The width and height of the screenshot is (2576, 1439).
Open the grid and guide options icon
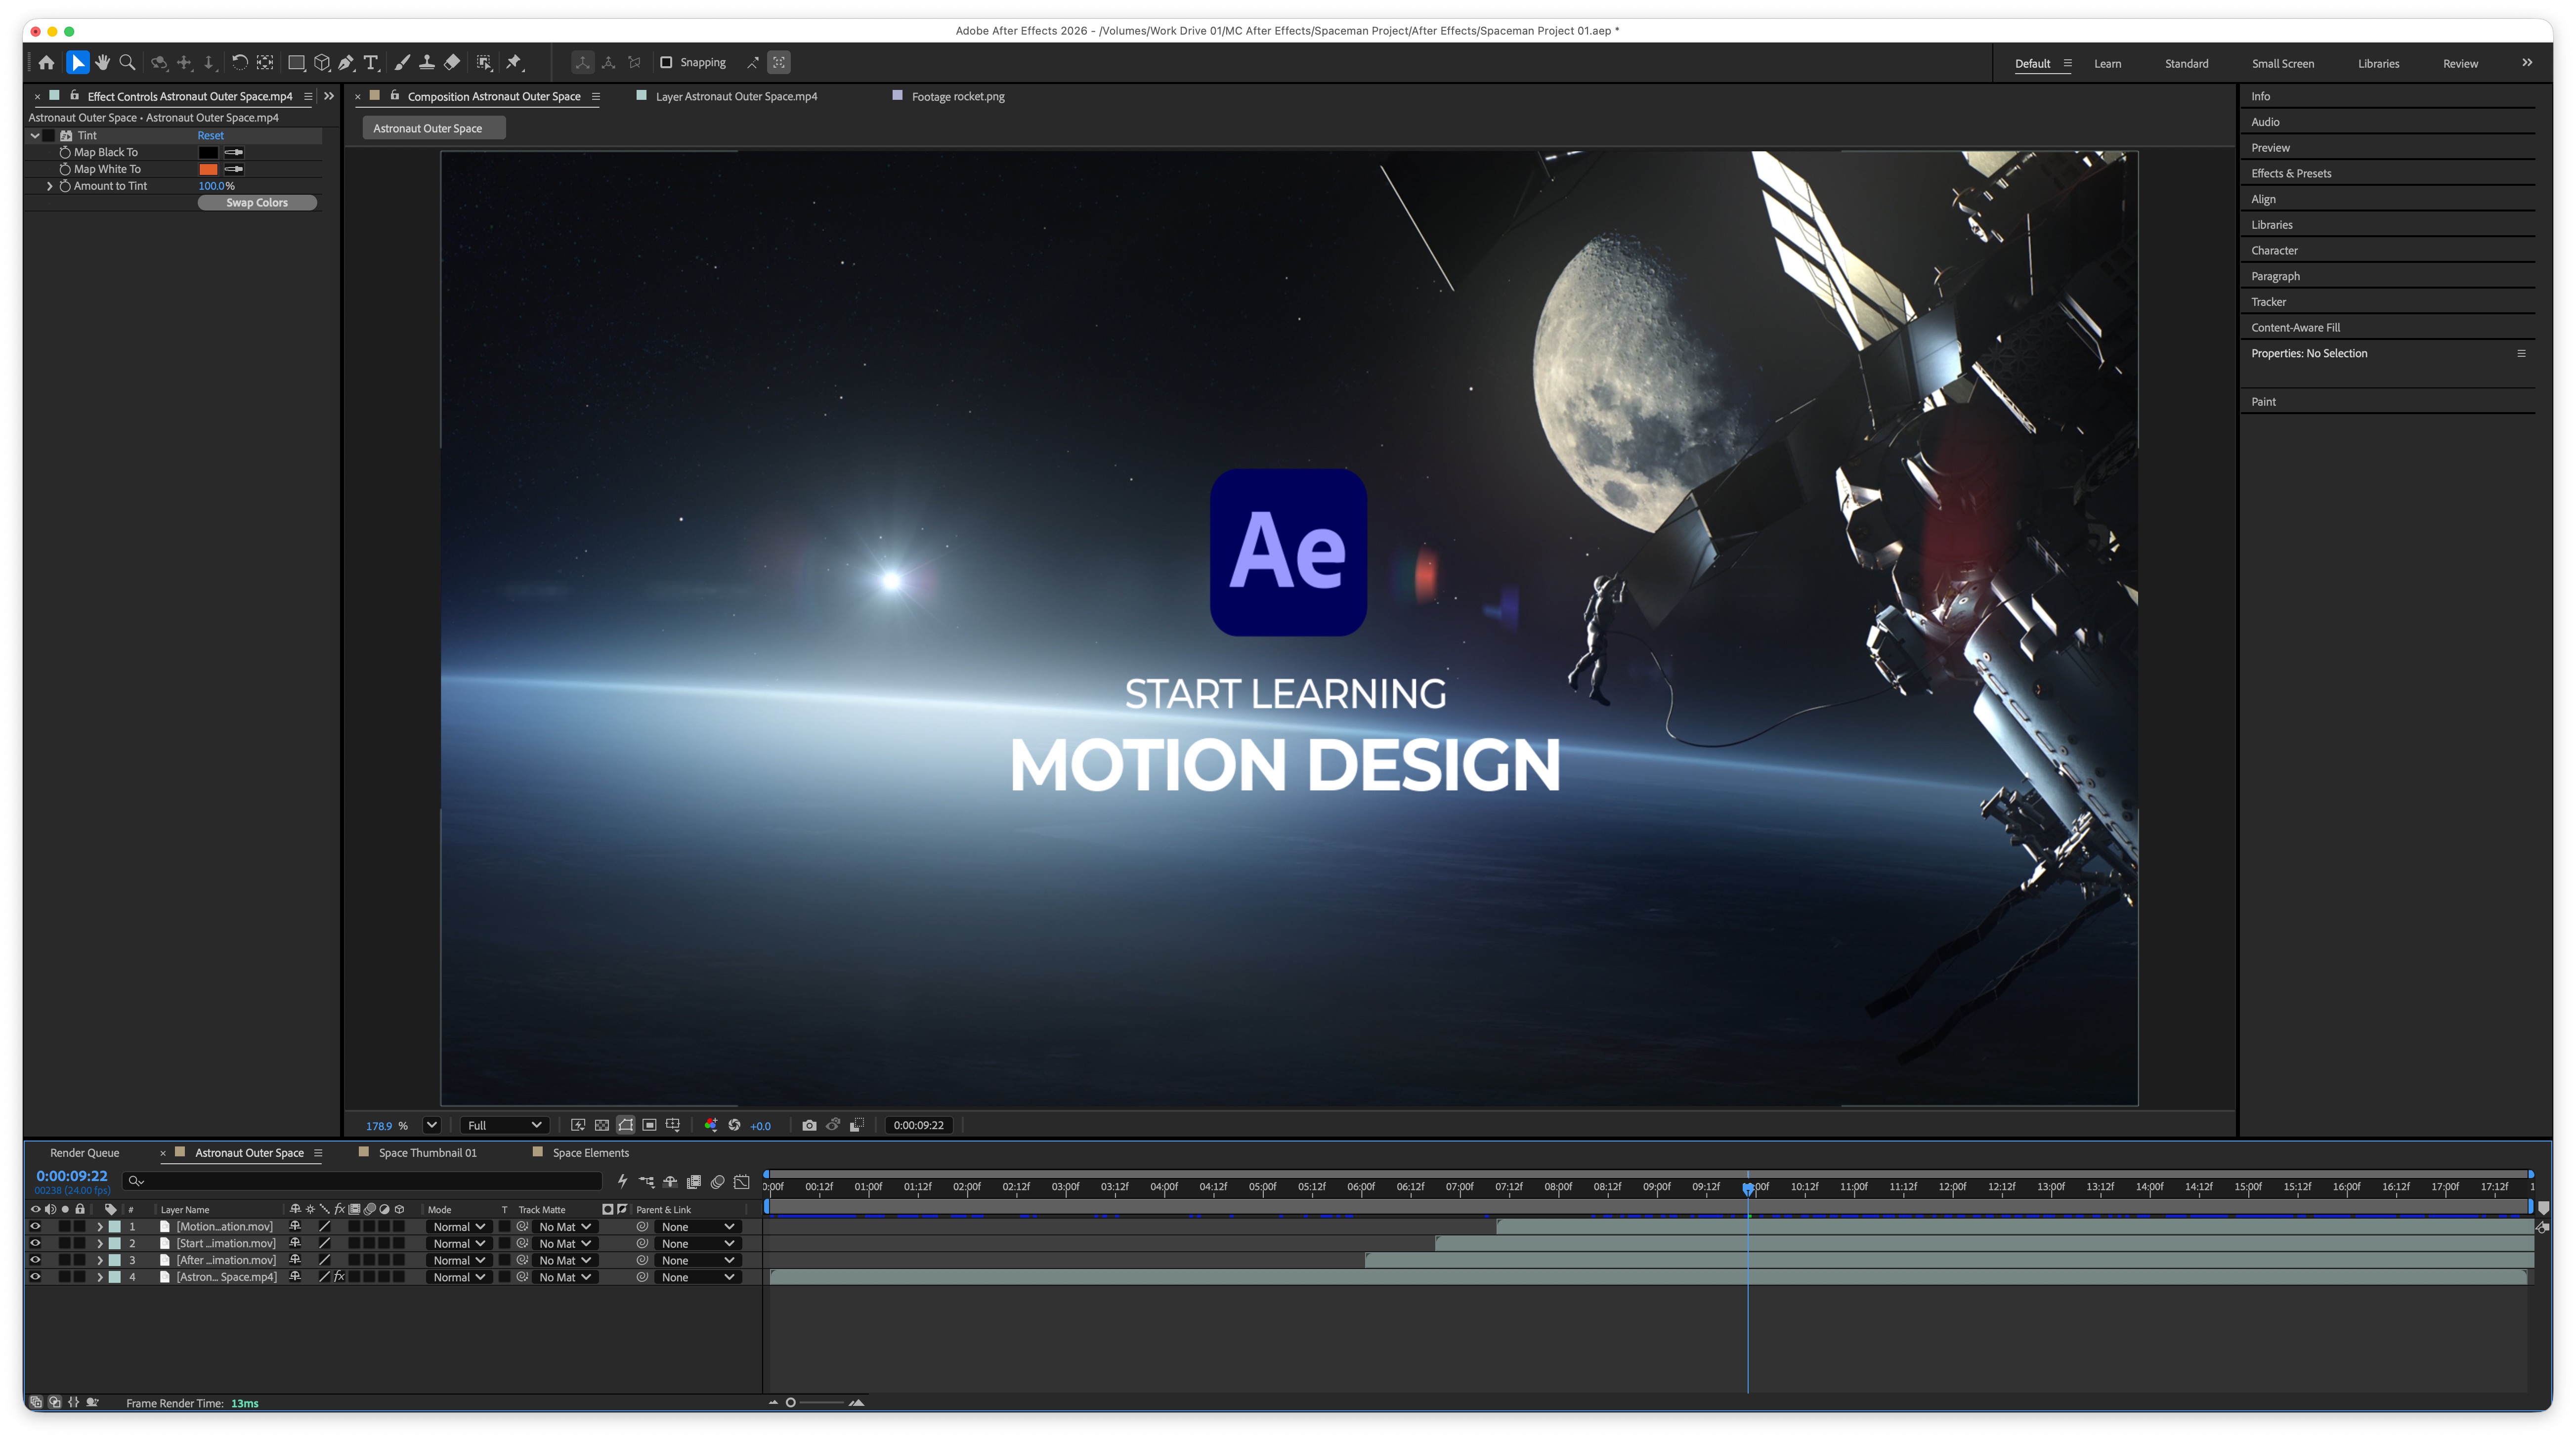tap(673, 1125)
